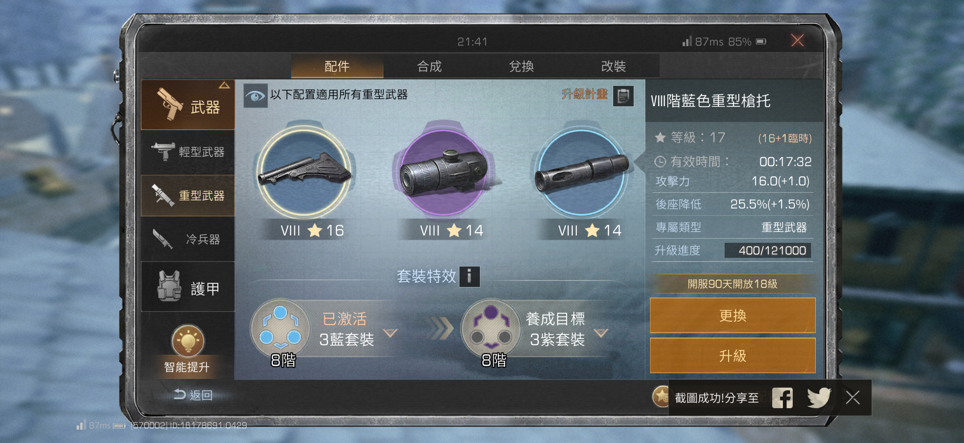
Task: Share screenshot to Facebook
Action: click(x=782, y=398)
